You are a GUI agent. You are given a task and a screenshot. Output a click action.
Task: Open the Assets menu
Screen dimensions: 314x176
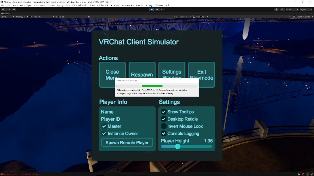coord(15,5)
